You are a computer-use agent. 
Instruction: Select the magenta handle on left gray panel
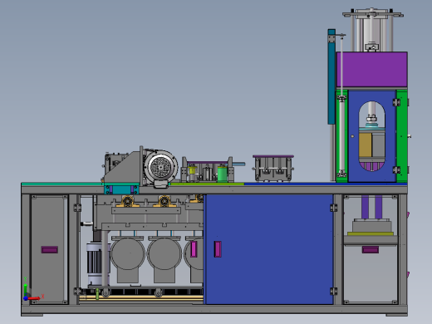[50, 250]
